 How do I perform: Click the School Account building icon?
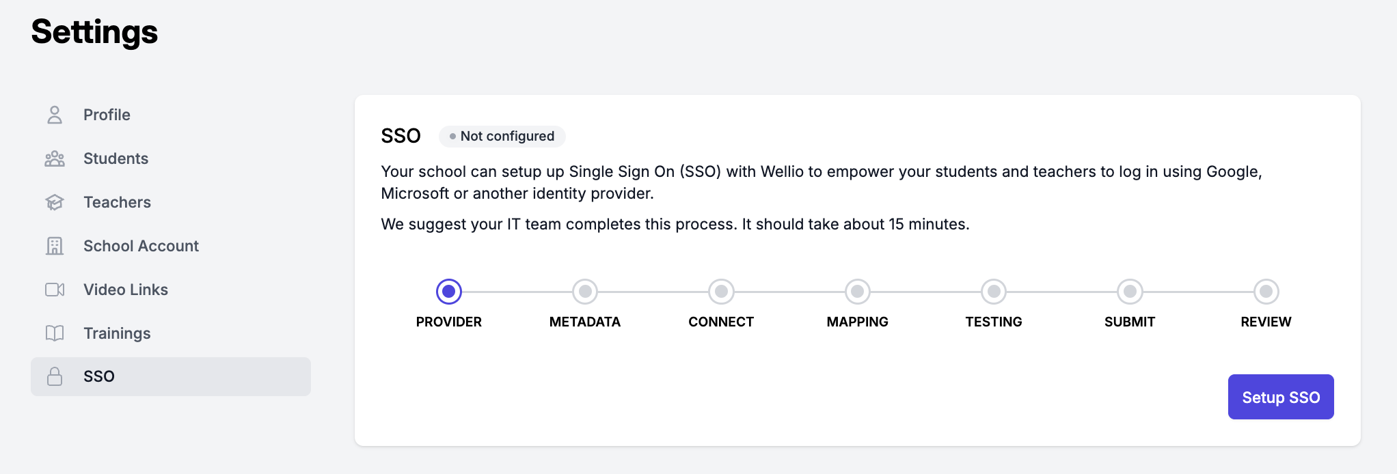(x=55, y=246)
